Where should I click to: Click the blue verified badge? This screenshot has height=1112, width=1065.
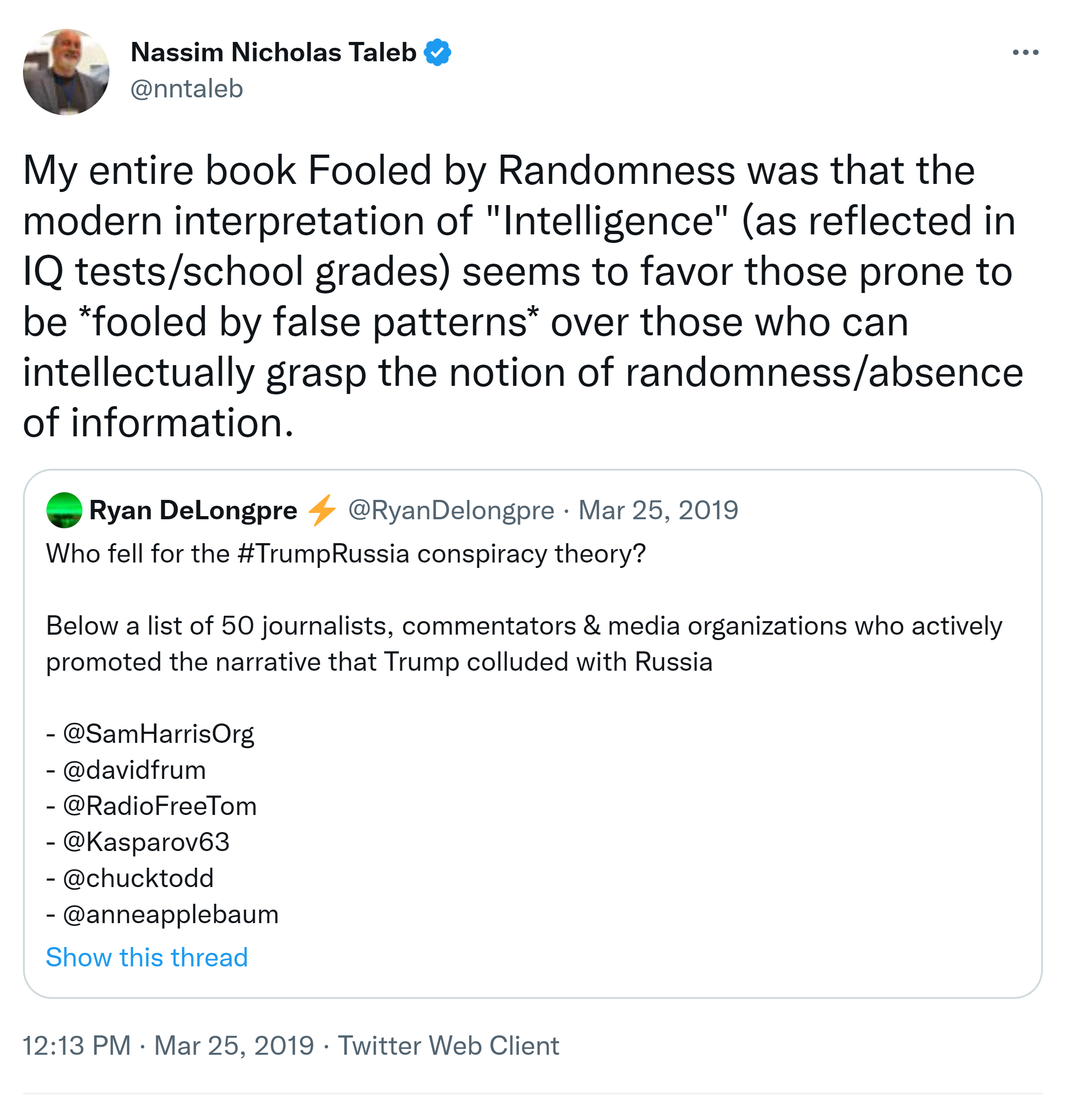437,53
